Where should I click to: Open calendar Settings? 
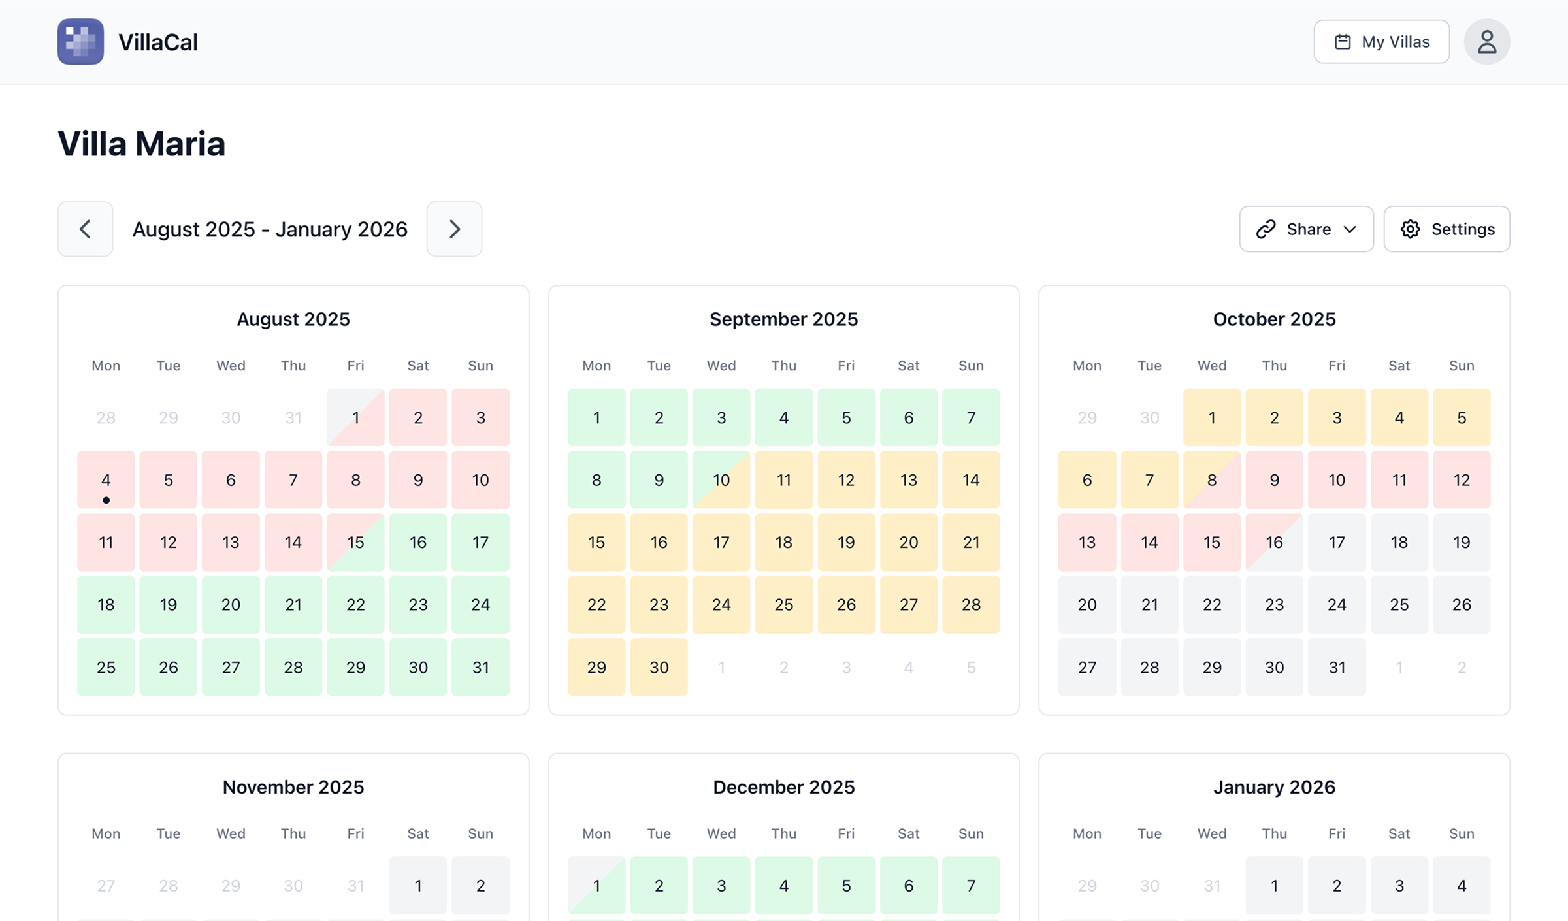(x=1446, y=229)
